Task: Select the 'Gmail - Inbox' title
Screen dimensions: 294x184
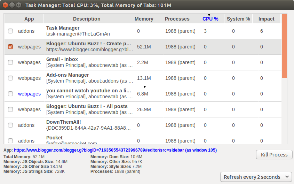Action: pos(62,59)
